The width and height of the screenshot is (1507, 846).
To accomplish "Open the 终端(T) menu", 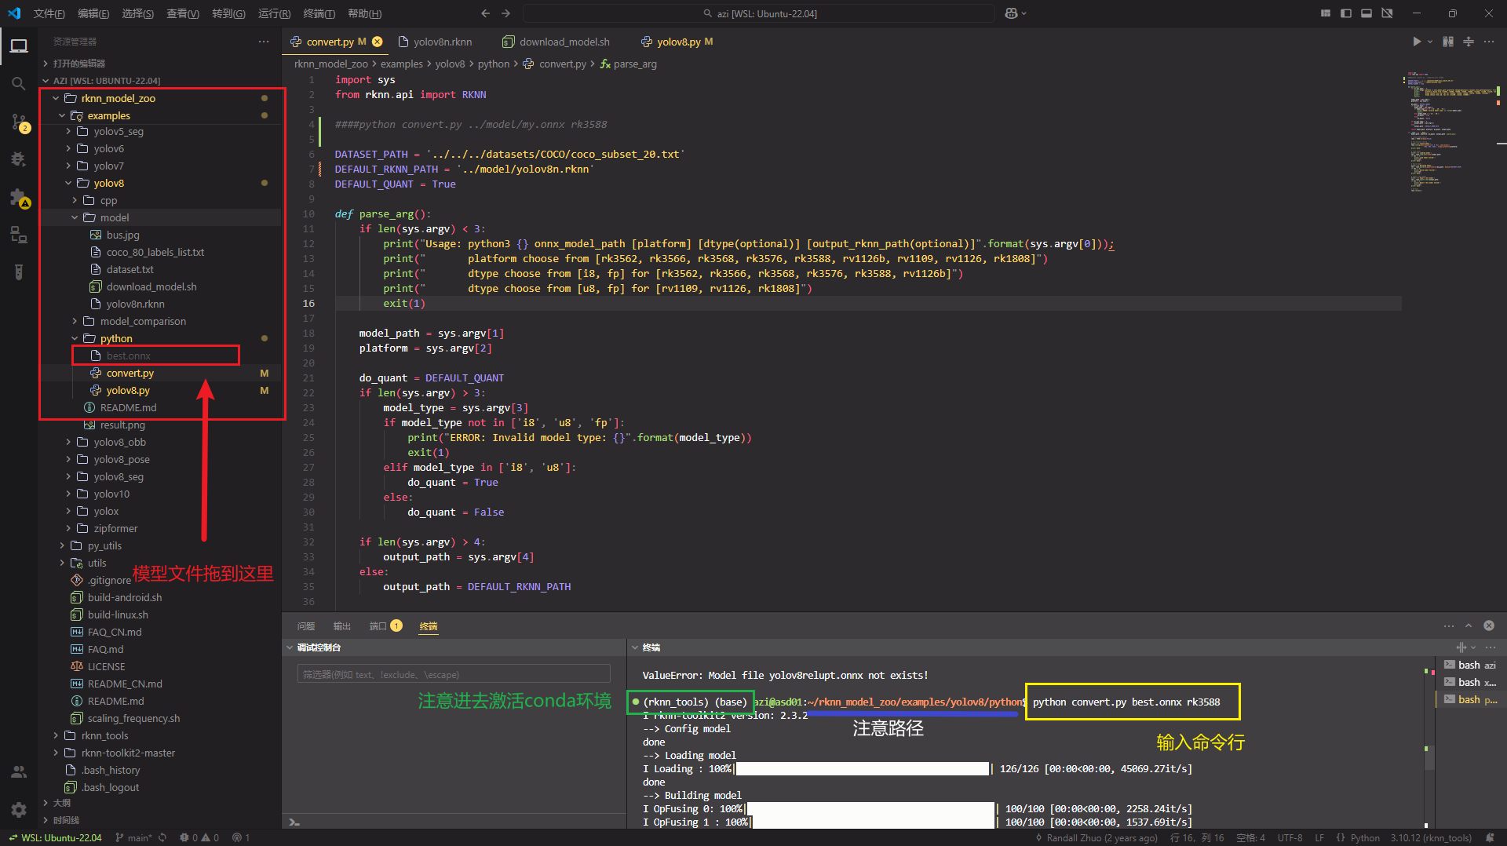I will click(319, 13).
